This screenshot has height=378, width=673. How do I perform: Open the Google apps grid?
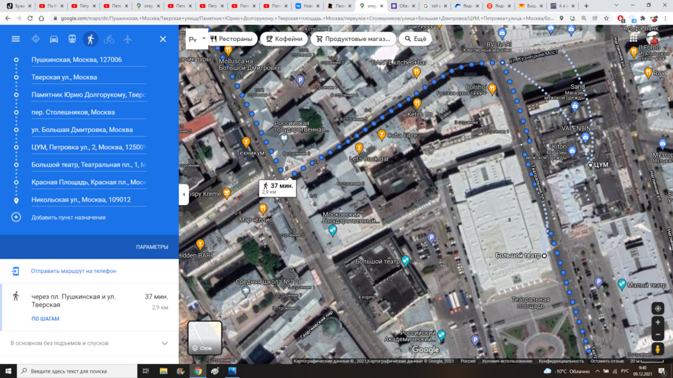633,38
